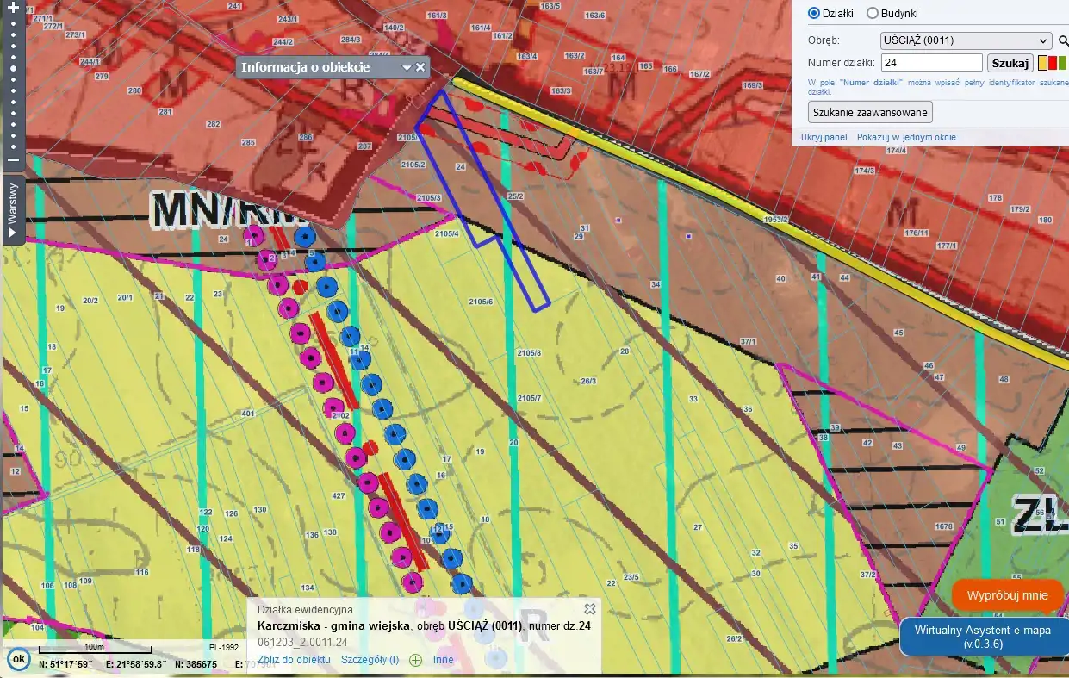The height and width of the screenshot is (678, 1069).
Task: Click the yellow highlight color swatch
Action: coord(1042,63)
